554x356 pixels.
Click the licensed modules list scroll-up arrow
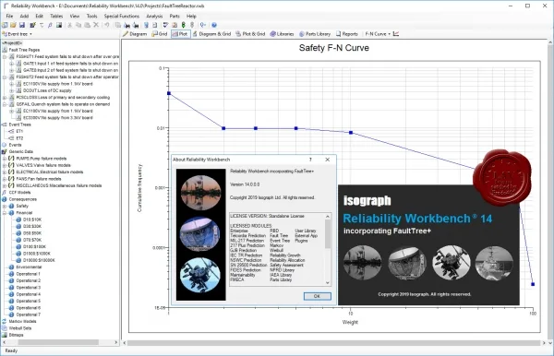328,216
